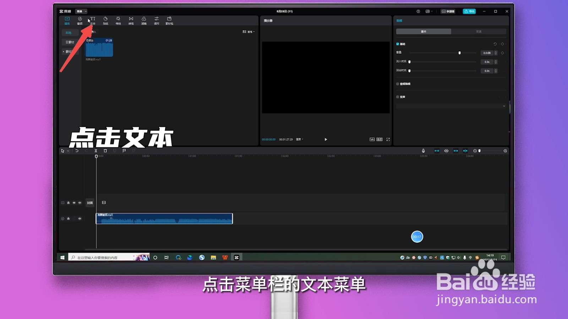The image size is (568, 319).
Task: Enable voice change (变声) checkbox
Action: pos(398,97)
